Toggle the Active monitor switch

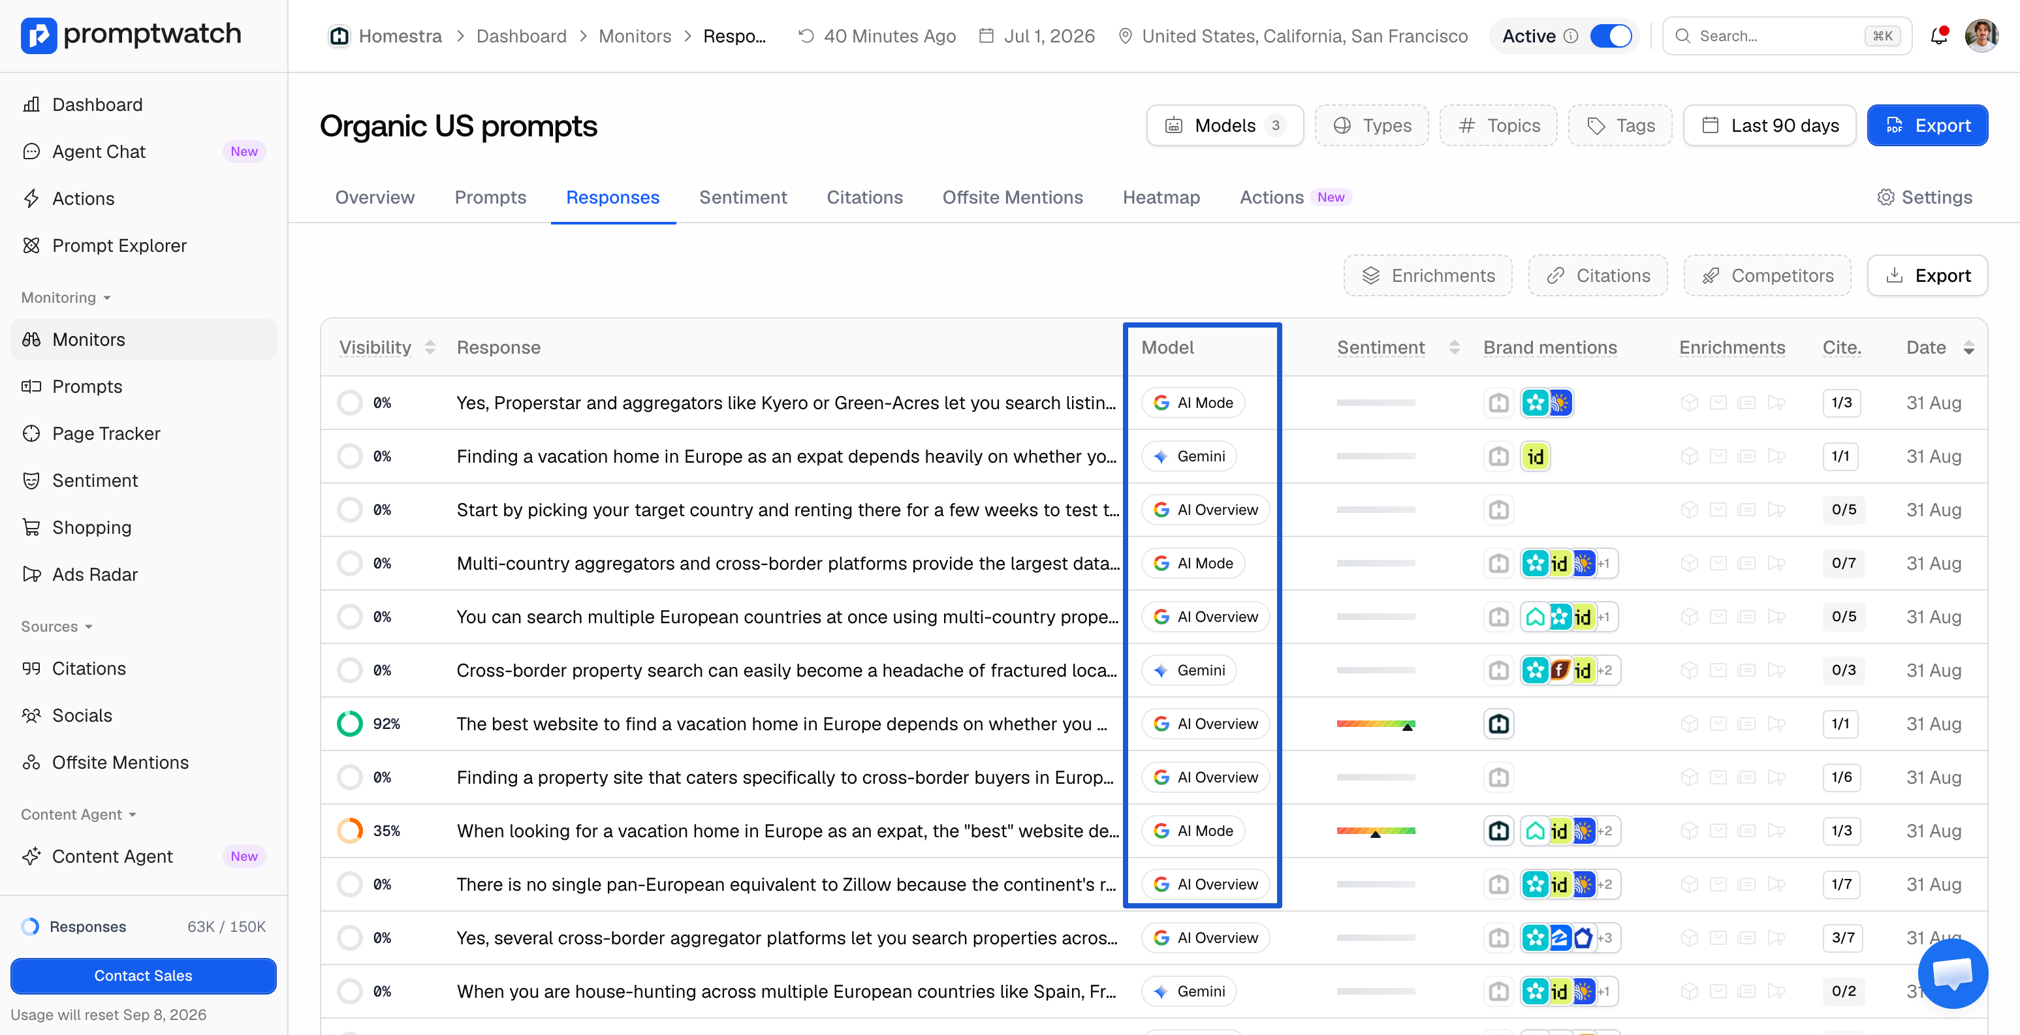[x=1611, y=36]
